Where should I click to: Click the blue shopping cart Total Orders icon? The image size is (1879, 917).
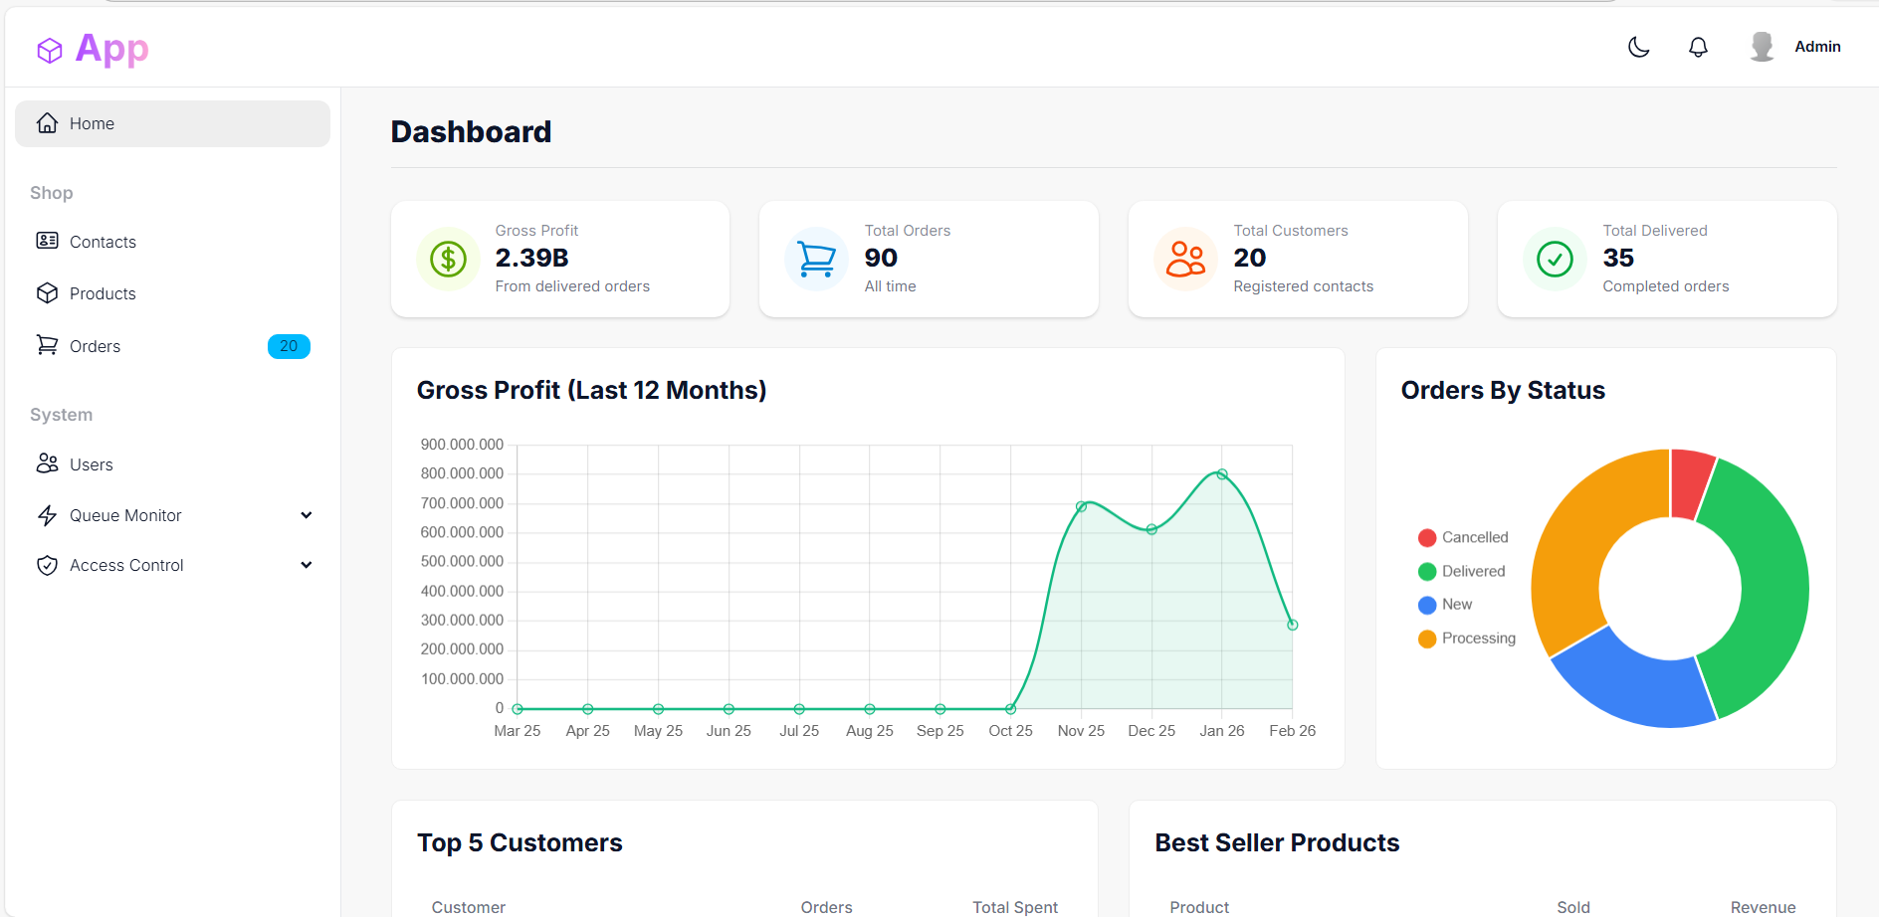pos(816,260)
